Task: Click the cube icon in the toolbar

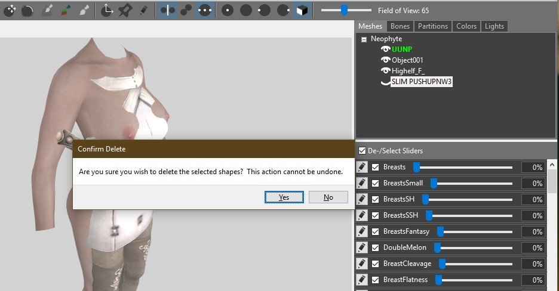Action: [302, 10]
